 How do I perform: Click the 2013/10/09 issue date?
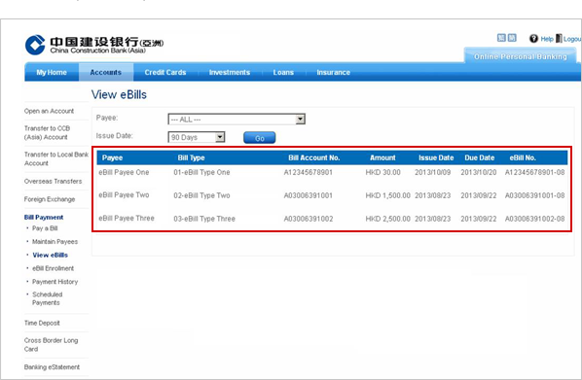[x=433, y=172]
